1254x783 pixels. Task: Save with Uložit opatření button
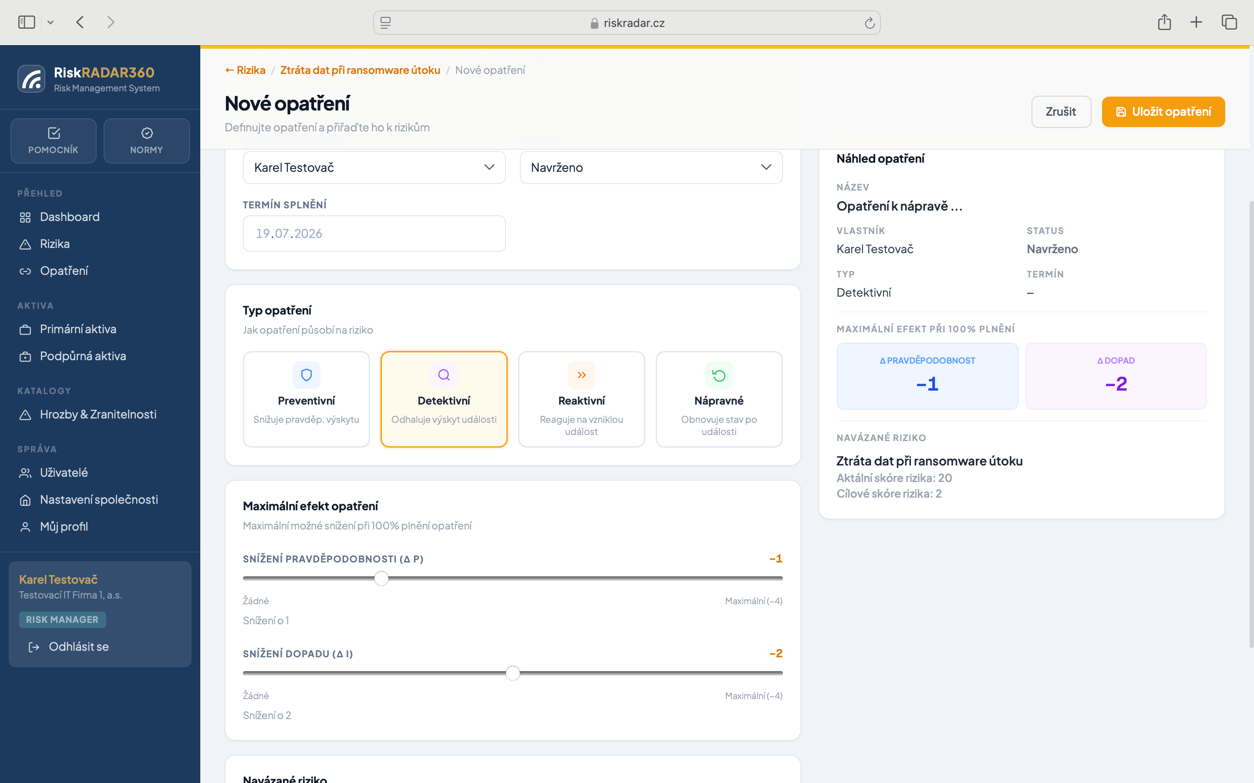[x=1163, y=111]
